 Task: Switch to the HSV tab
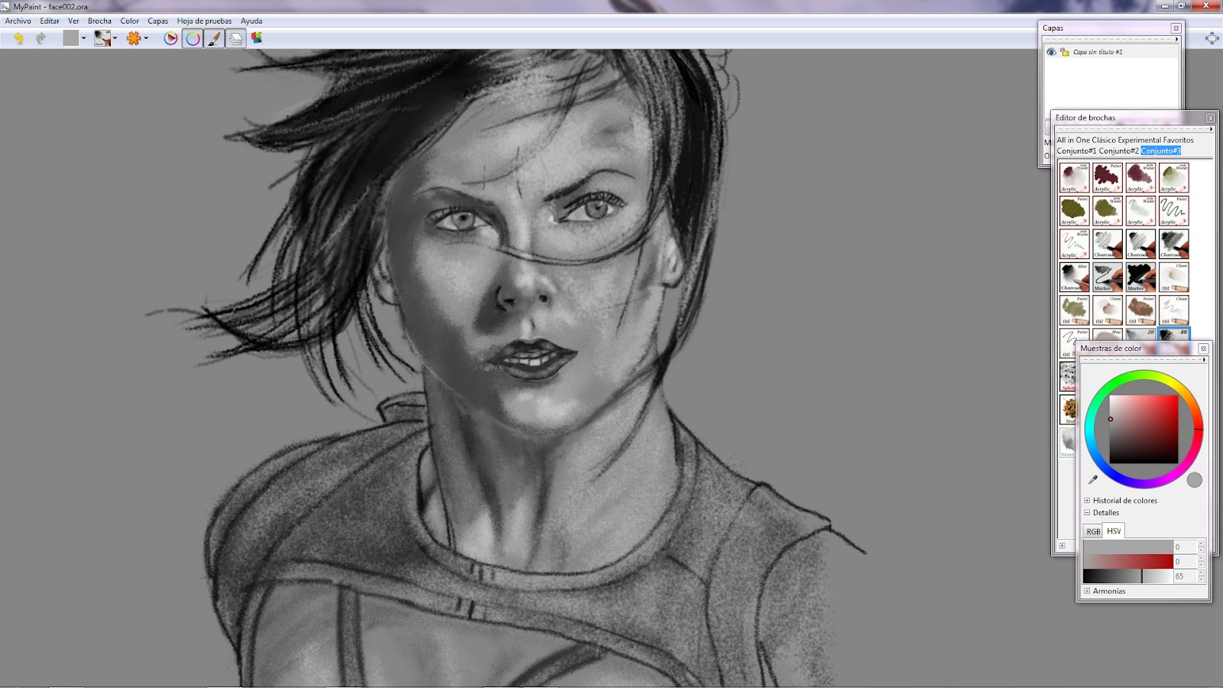pos(1114,531)
